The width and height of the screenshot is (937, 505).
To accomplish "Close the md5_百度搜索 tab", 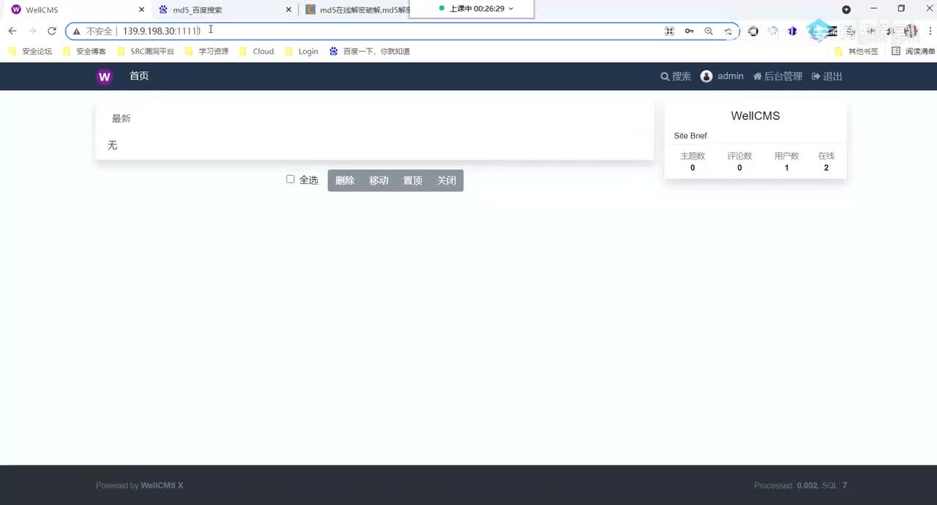I will tap(288, 10).
